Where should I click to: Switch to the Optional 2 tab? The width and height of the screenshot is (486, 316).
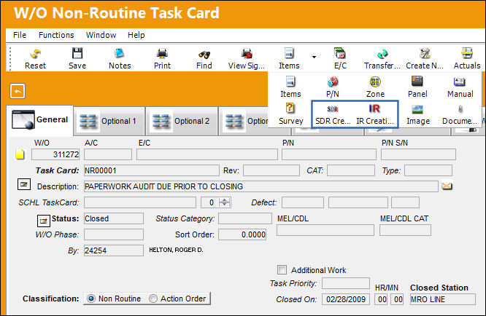click(x=182, y=121)
